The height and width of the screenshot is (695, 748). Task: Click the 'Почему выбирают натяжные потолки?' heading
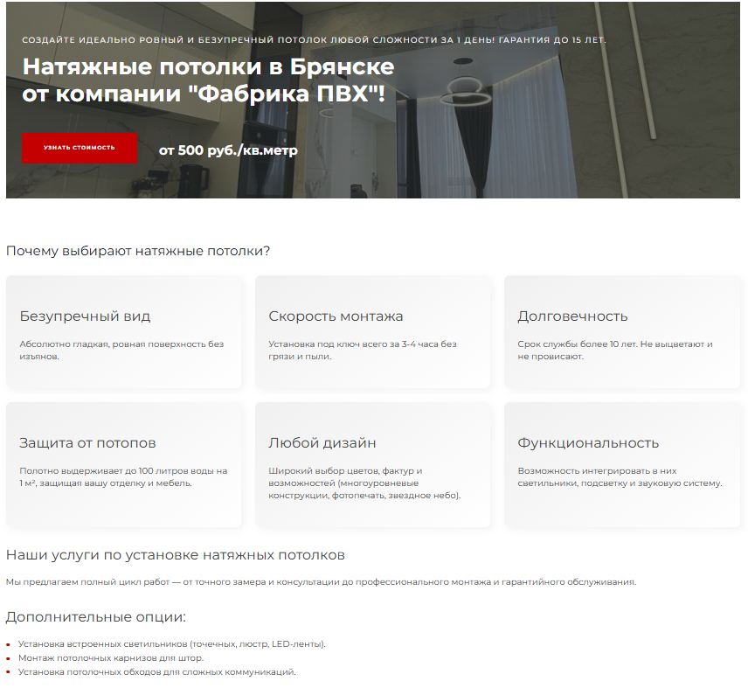pyautogui.click(x=138, y=252)
